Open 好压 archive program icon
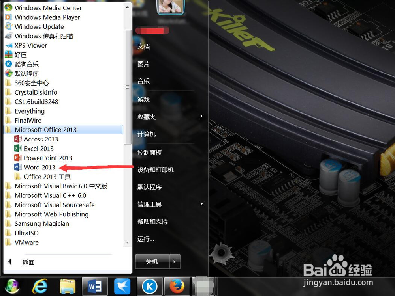This screenshot has width=395, height=296. pyautogui.click(x=8, y=54)
